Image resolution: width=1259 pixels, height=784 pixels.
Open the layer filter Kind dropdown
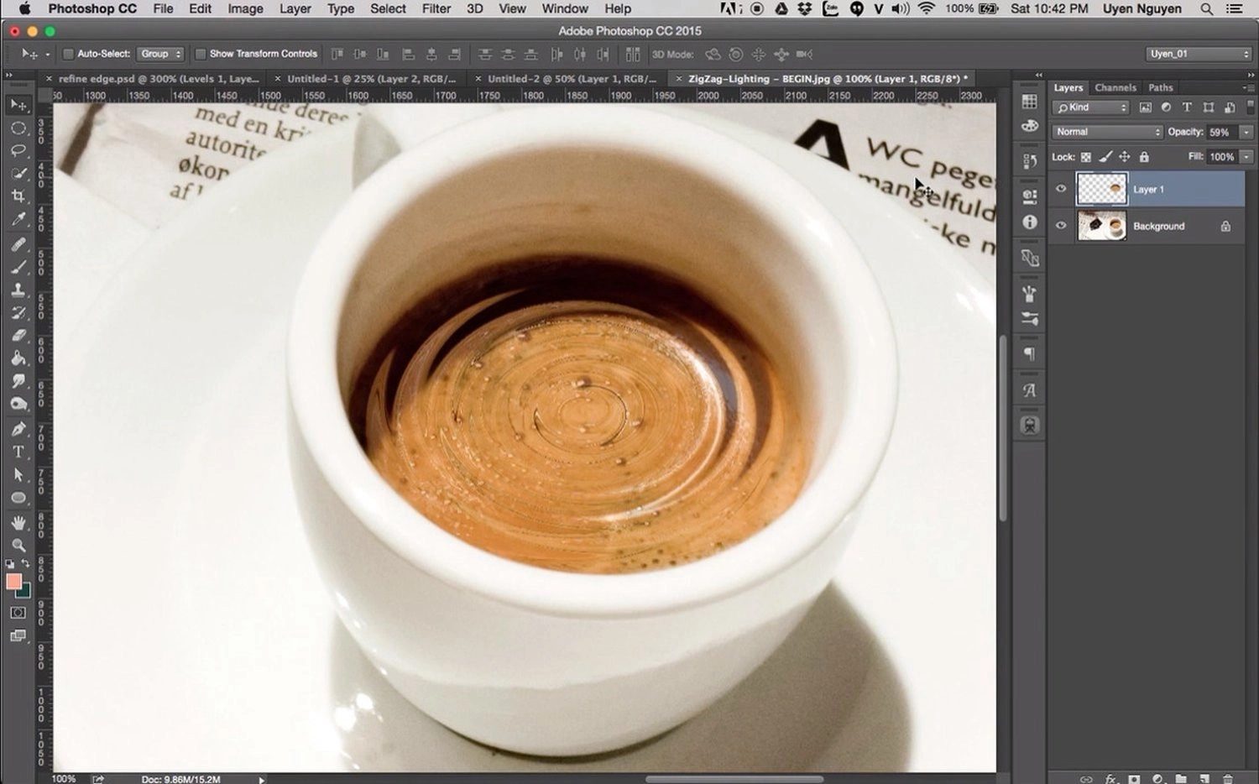pyautogui.click(x=1091, y=107)
